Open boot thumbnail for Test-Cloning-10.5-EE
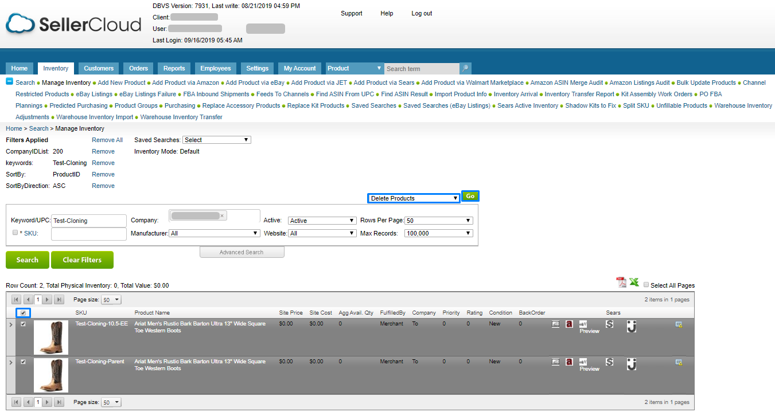Viewport: 775px width, 412px height. pos(51,337)
